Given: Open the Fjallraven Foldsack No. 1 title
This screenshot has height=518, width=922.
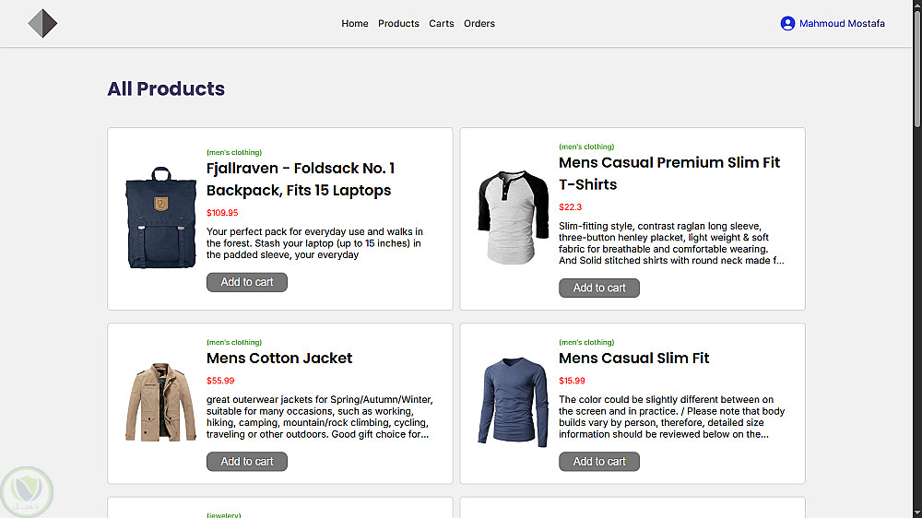Looking at the screenshot, I should click(301, 179).
